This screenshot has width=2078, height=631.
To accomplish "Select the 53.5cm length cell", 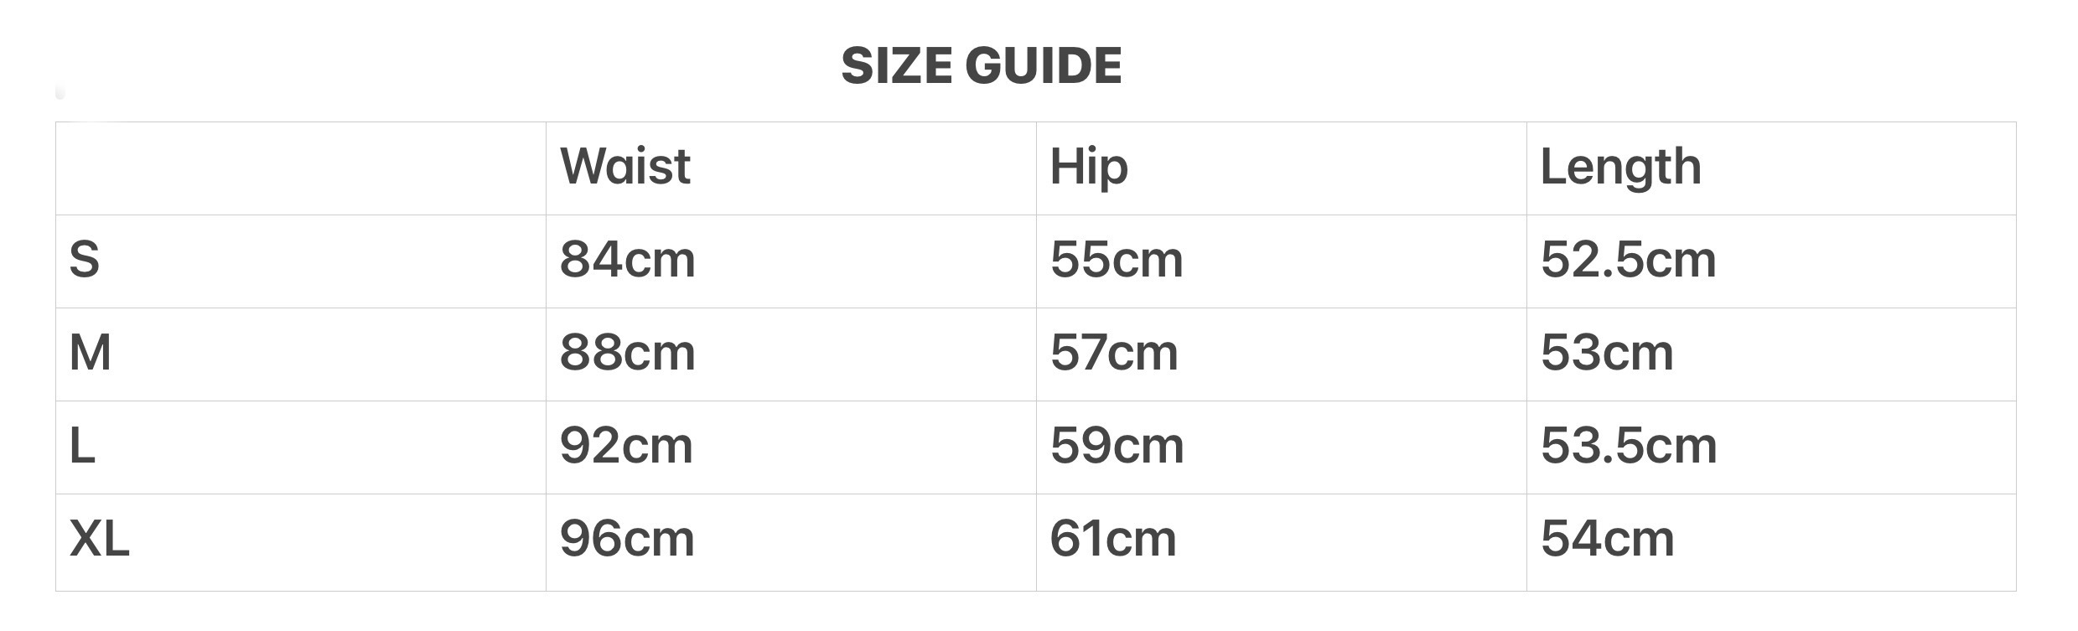I will coord(1629,445).
